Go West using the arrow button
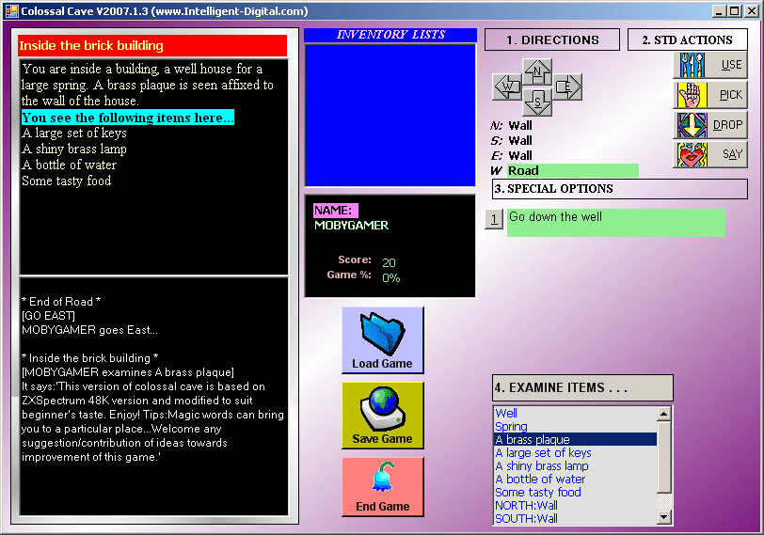 pyautogui.click(x=507, y=87)
